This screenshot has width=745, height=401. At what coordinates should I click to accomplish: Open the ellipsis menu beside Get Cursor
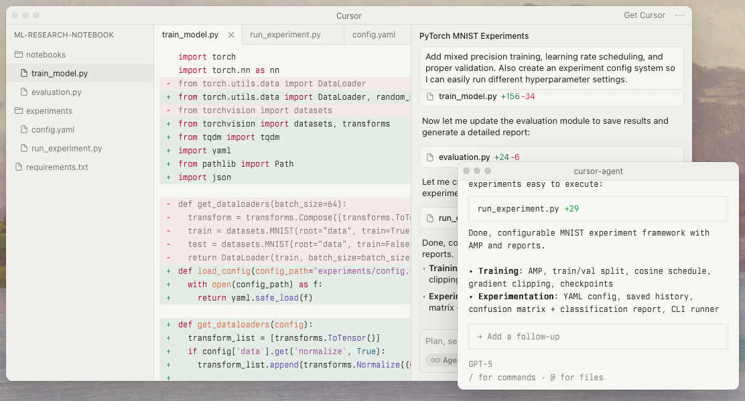click(681, 15)
